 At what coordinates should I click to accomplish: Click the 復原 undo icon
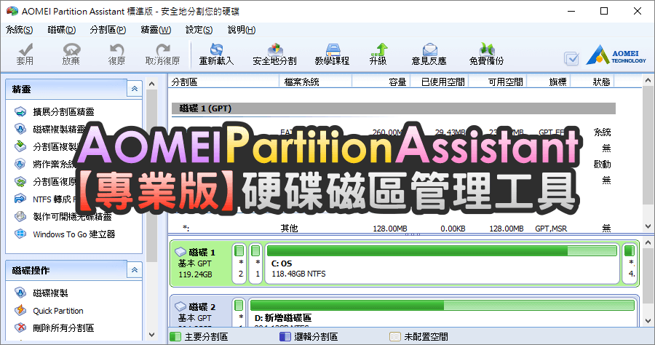coord(116,49)
